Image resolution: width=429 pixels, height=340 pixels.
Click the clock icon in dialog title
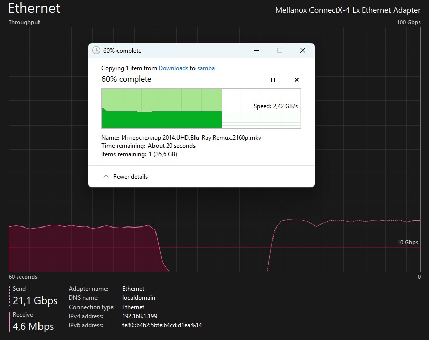click(96, 50)
